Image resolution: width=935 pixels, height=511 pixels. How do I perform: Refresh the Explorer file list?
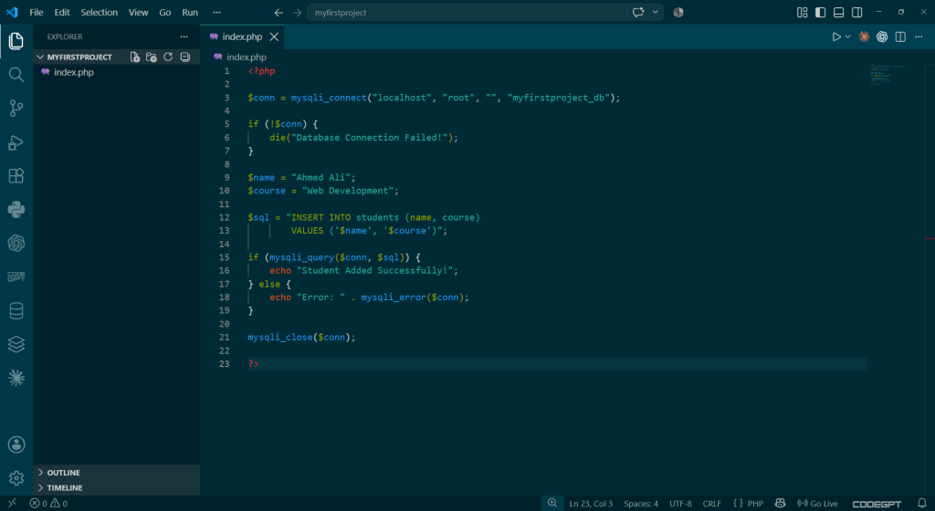click(168, 57)
